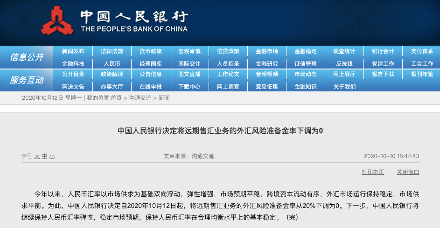Open 反洗钱 section
This screenshot has height=228, width=440.
click(344, 63)
